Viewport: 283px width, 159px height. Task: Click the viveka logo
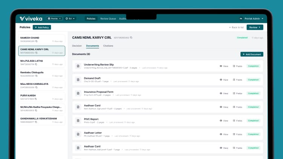(x=31, y=18)
